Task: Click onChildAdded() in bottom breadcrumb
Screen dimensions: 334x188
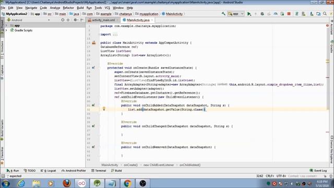Action: pyautogui.click(x=190, y=165)
